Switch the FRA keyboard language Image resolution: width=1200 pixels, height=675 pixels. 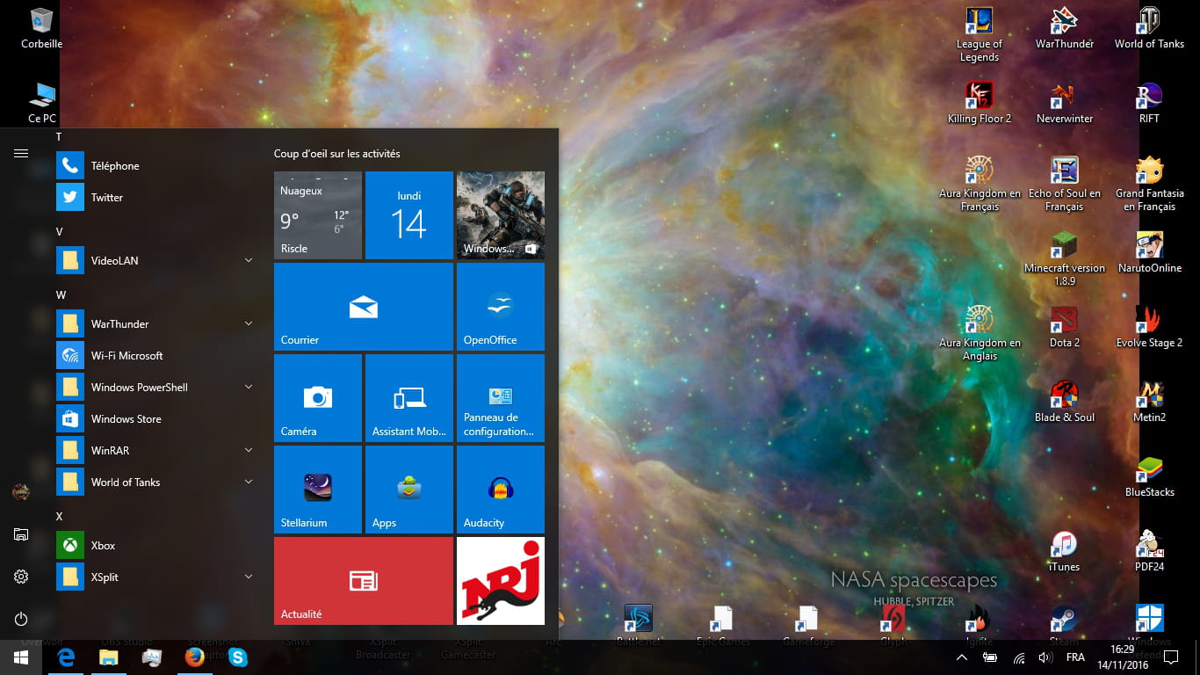(1075, 657)
